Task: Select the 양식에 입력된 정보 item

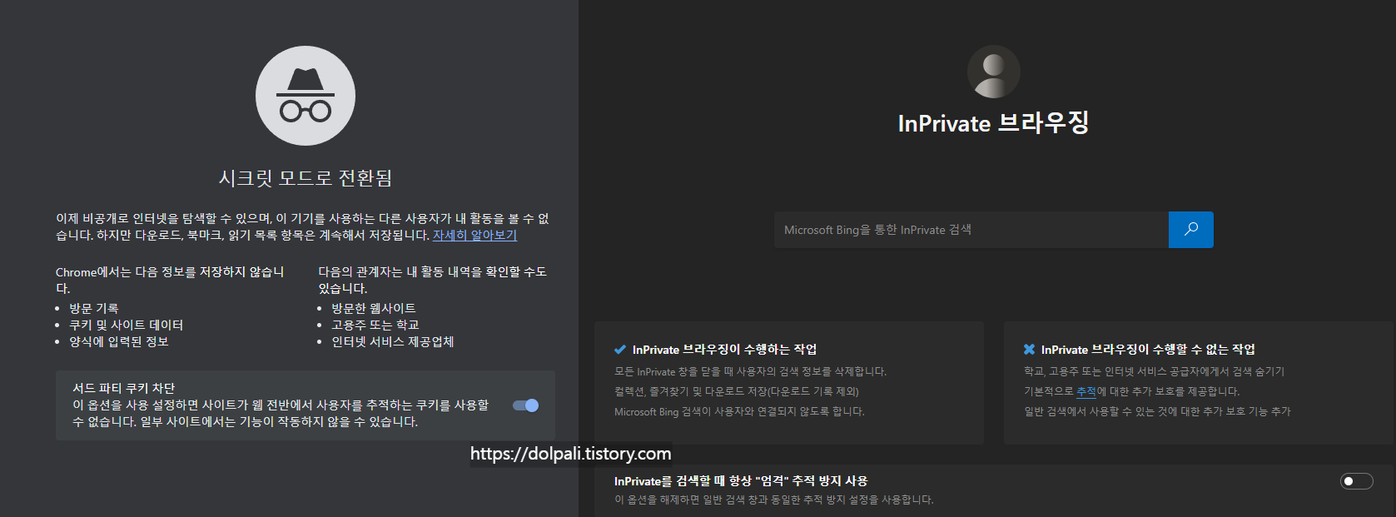Action: [119, 342]
